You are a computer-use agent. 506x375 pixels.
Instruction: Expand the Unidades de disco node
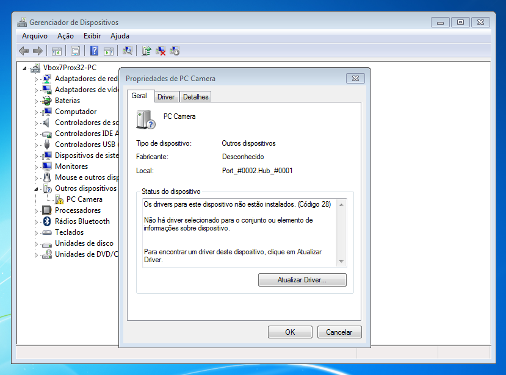click(36, 243)
